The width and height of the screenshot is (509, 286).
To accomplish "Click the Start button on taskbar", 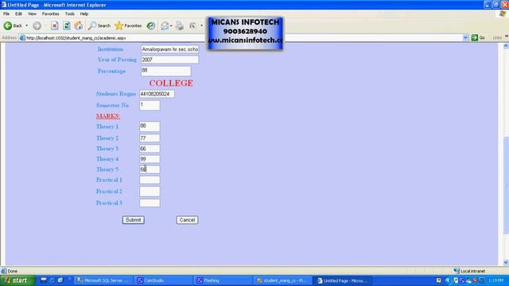I will [x=17, y=280].
